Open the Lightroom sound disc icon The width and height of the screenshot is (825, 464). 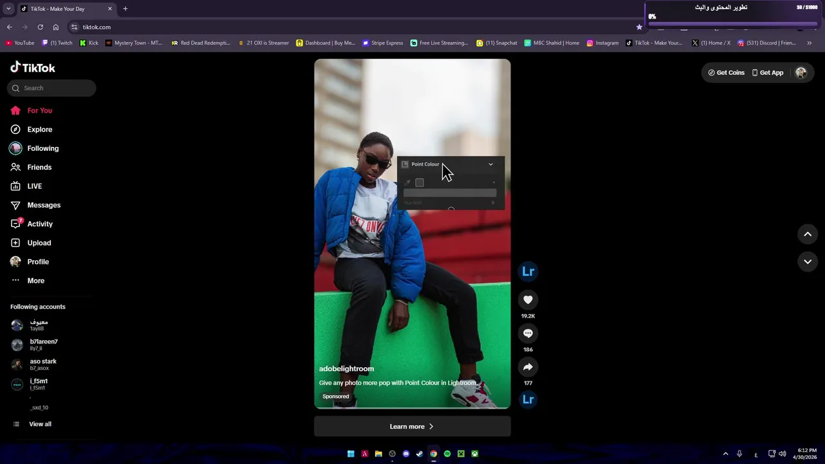pyautogui.click(x=528, y=400)
